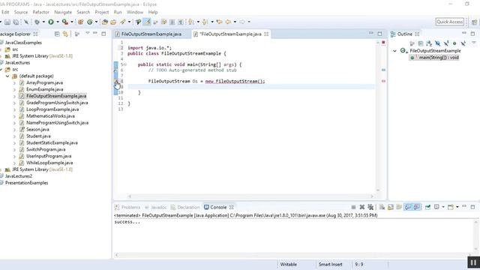This screenshot has width=480, height=270.
Task: Switch to the Declaration tab
Action: pos(185,207)
